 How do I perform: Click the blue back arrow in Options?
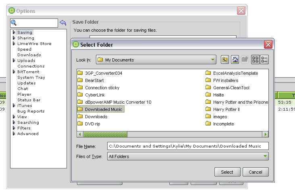[63, 23]
